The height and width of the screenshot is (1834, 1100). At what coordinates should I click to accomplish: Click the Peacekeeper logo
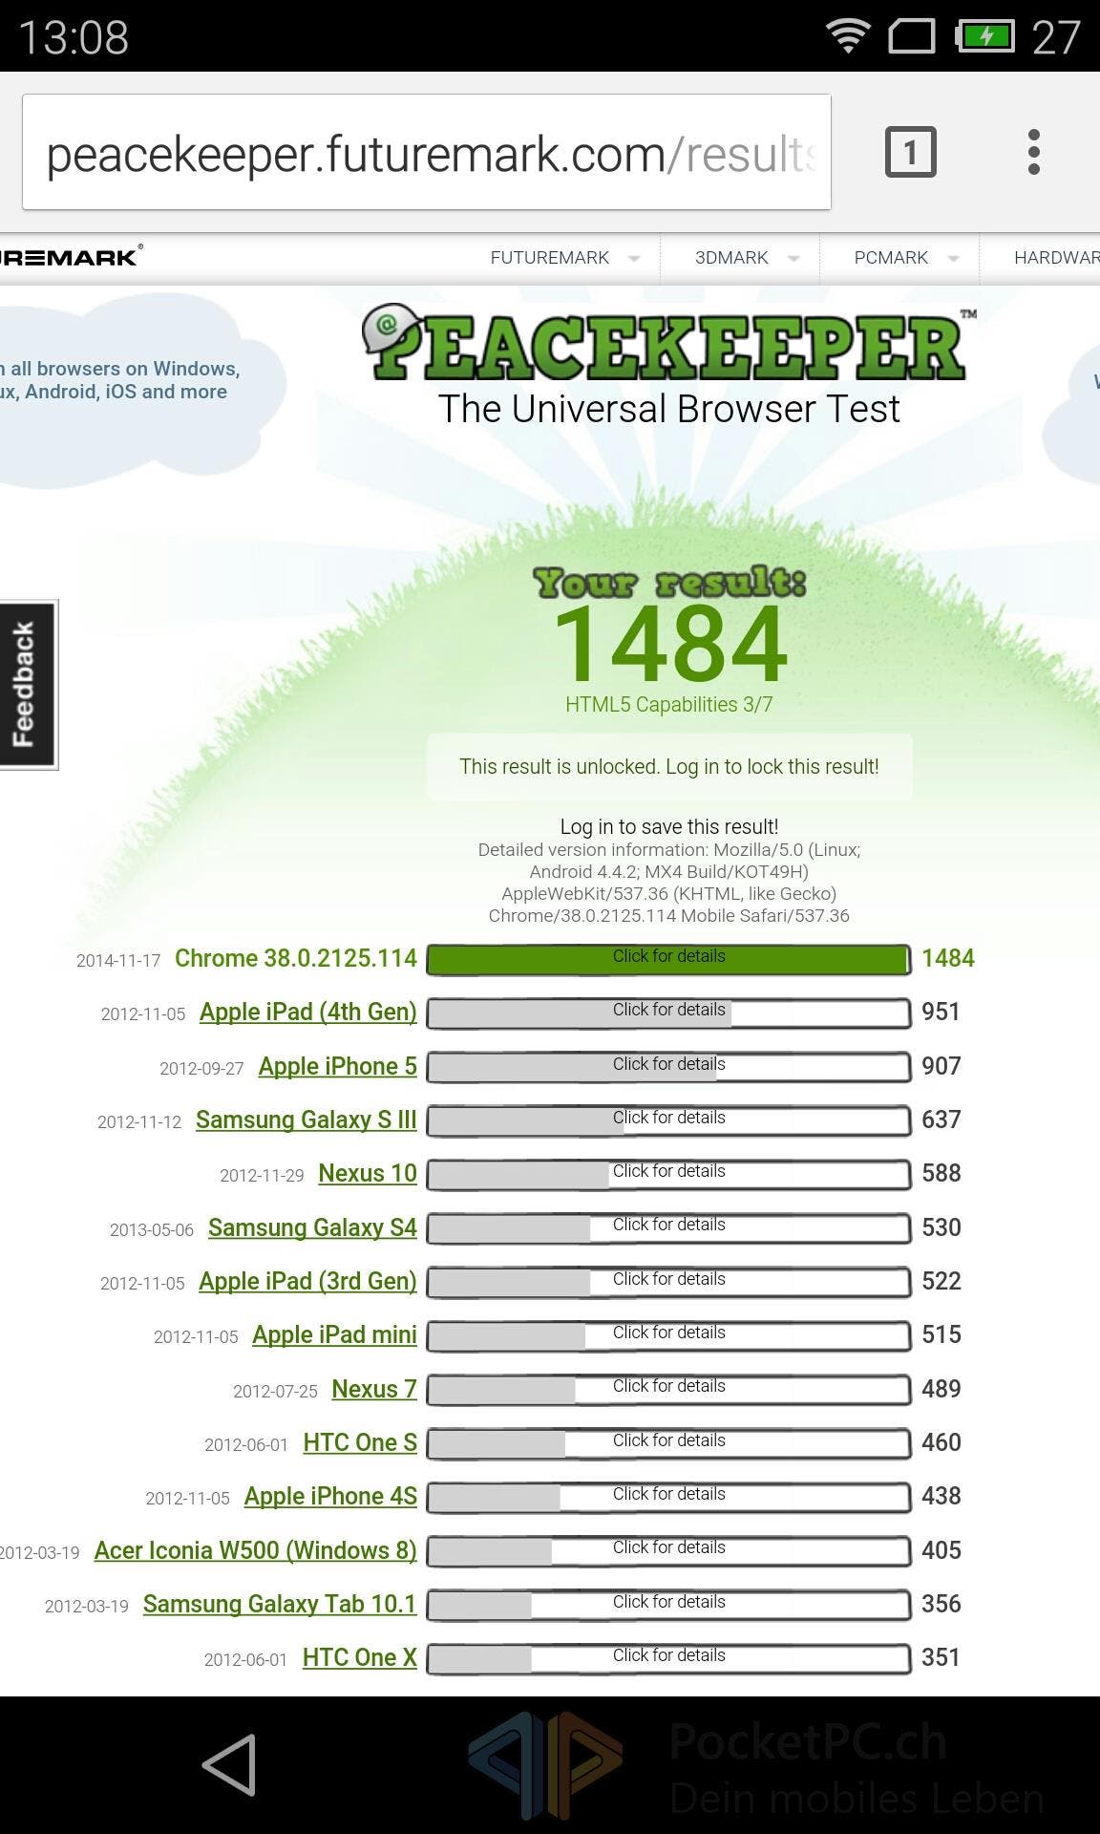669,342
